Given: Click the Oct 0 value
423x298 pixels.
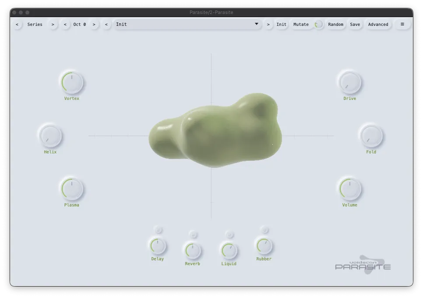Looking at the screenshot, I should [x=80, y=24].
